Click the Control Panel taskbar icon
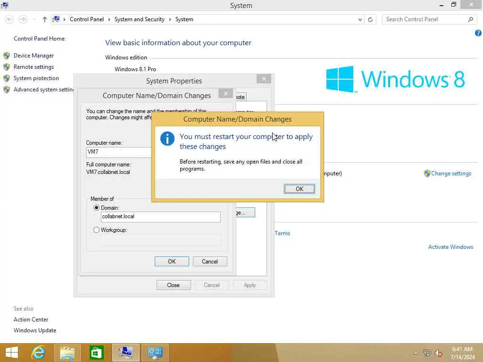Viewport: 483px width, 362px height. pyautogui.click(x=155, y=353)
